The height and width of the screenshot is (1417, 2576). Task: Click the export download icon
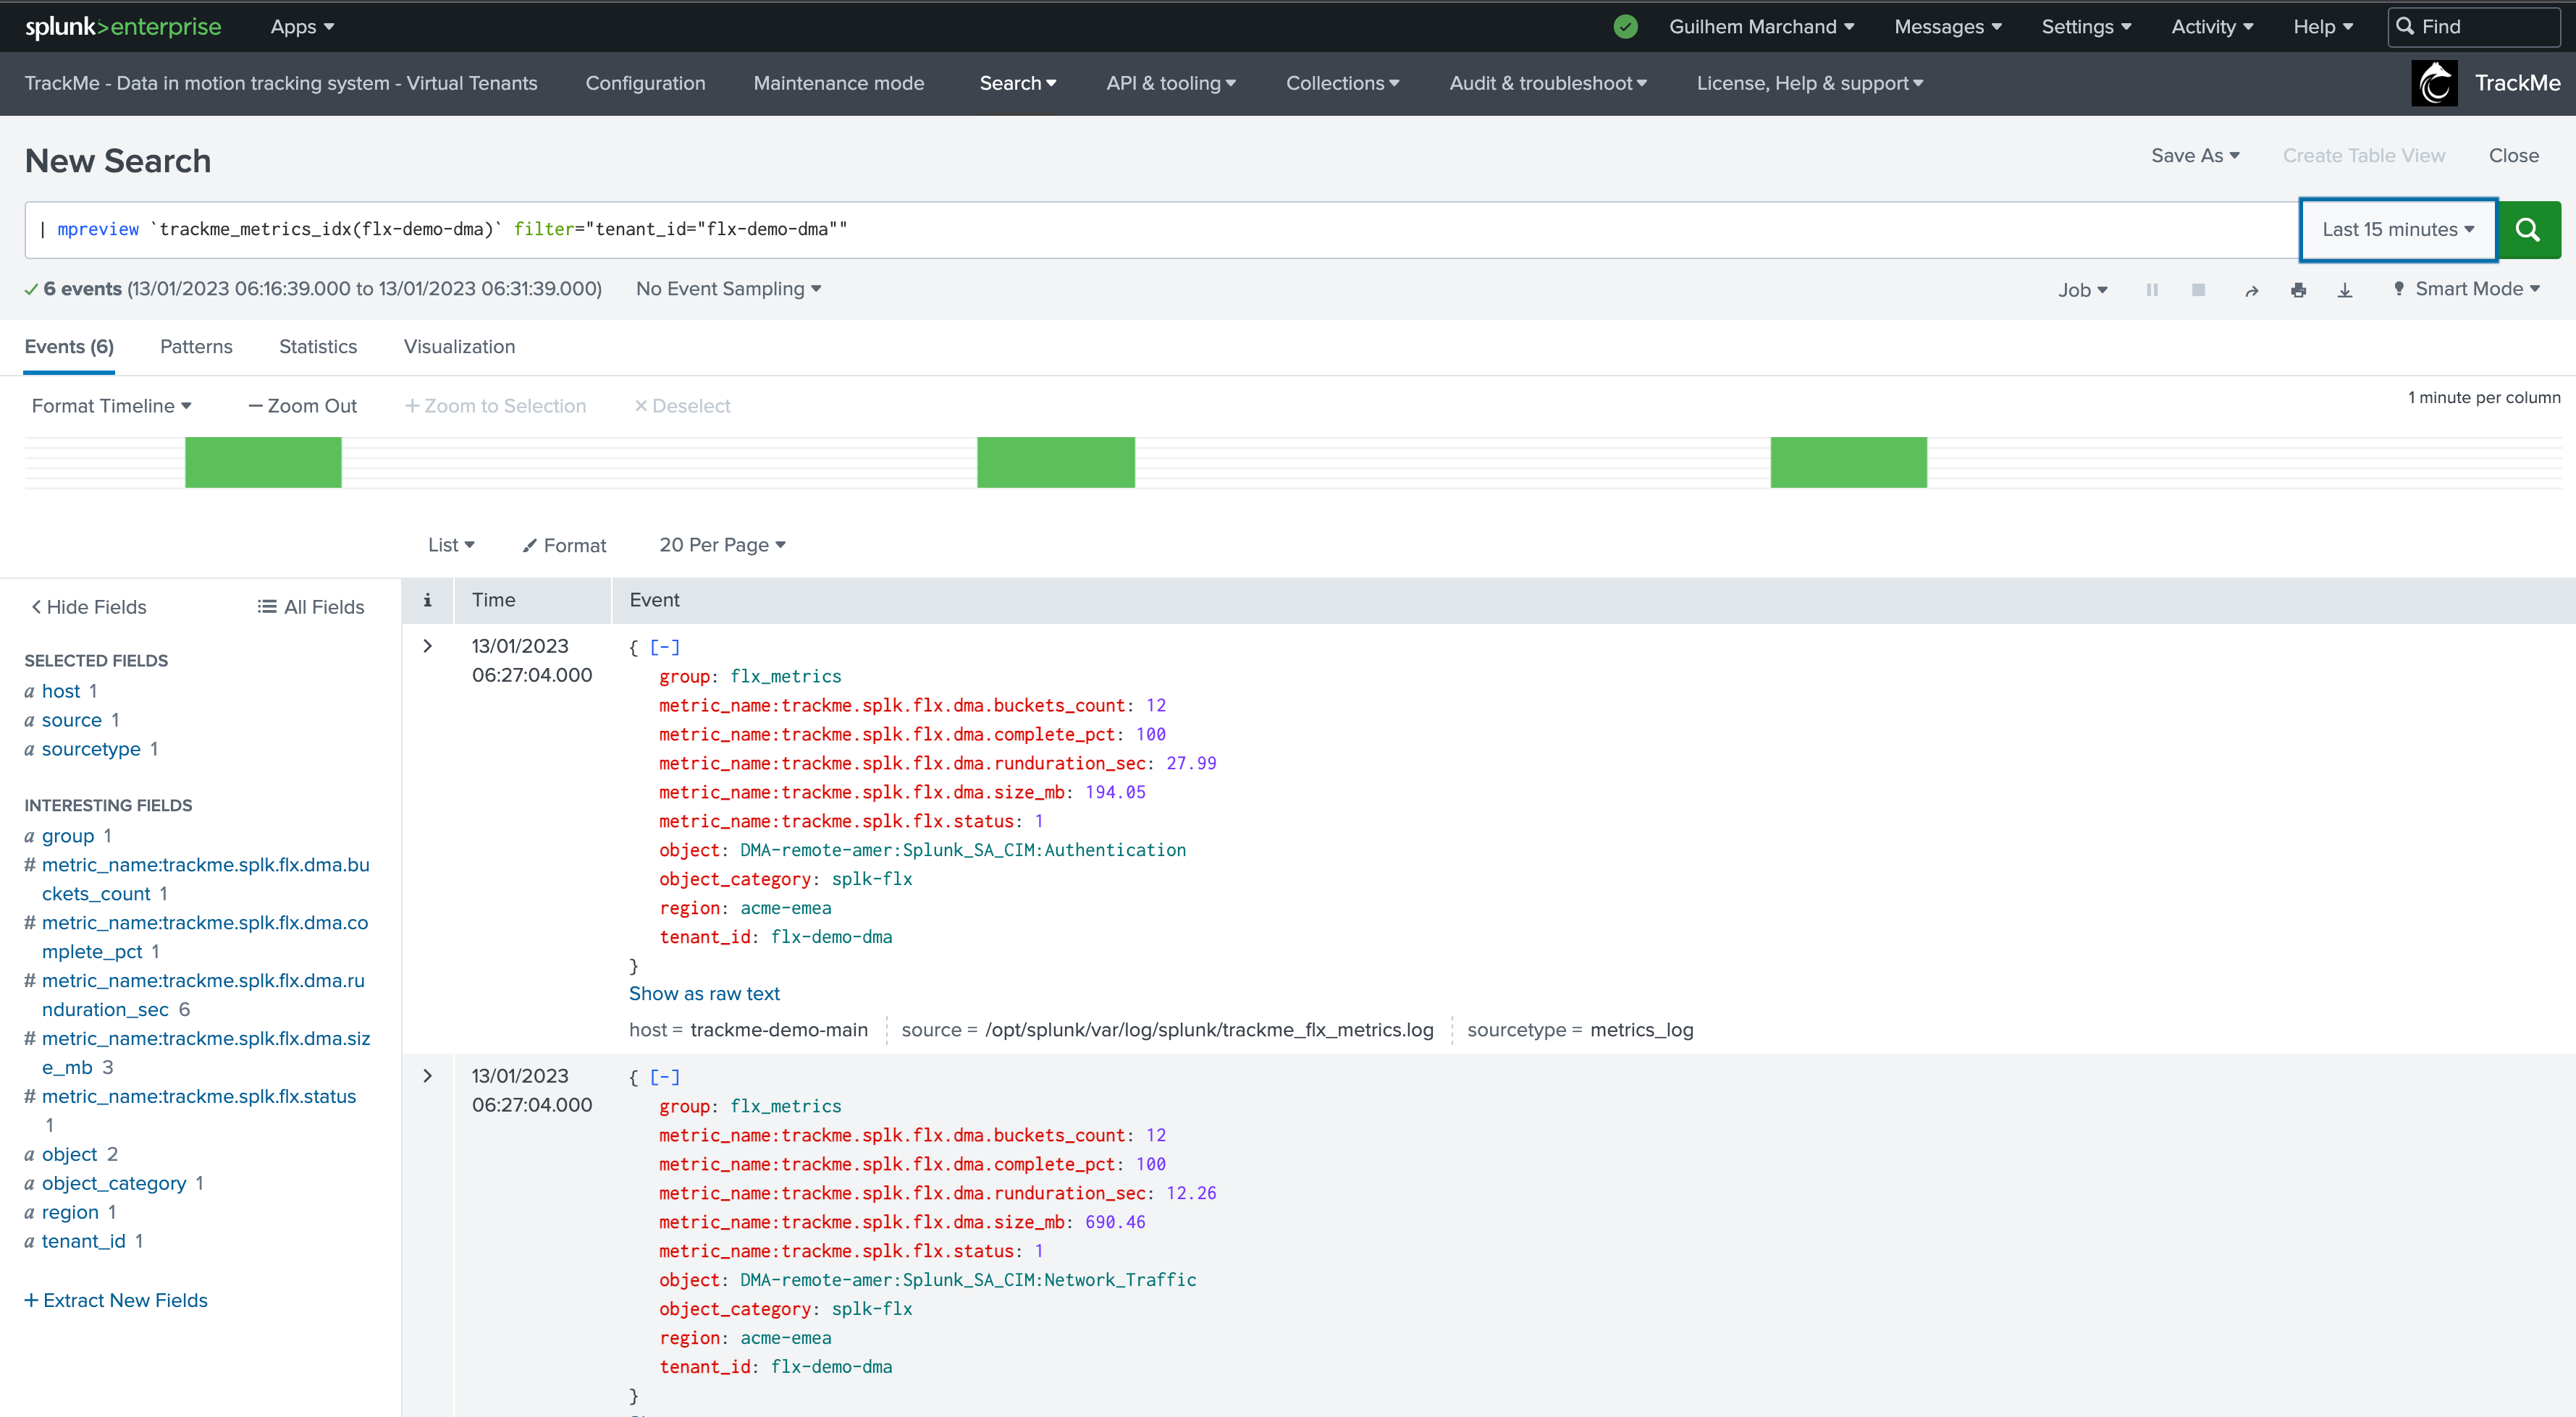2345,289
